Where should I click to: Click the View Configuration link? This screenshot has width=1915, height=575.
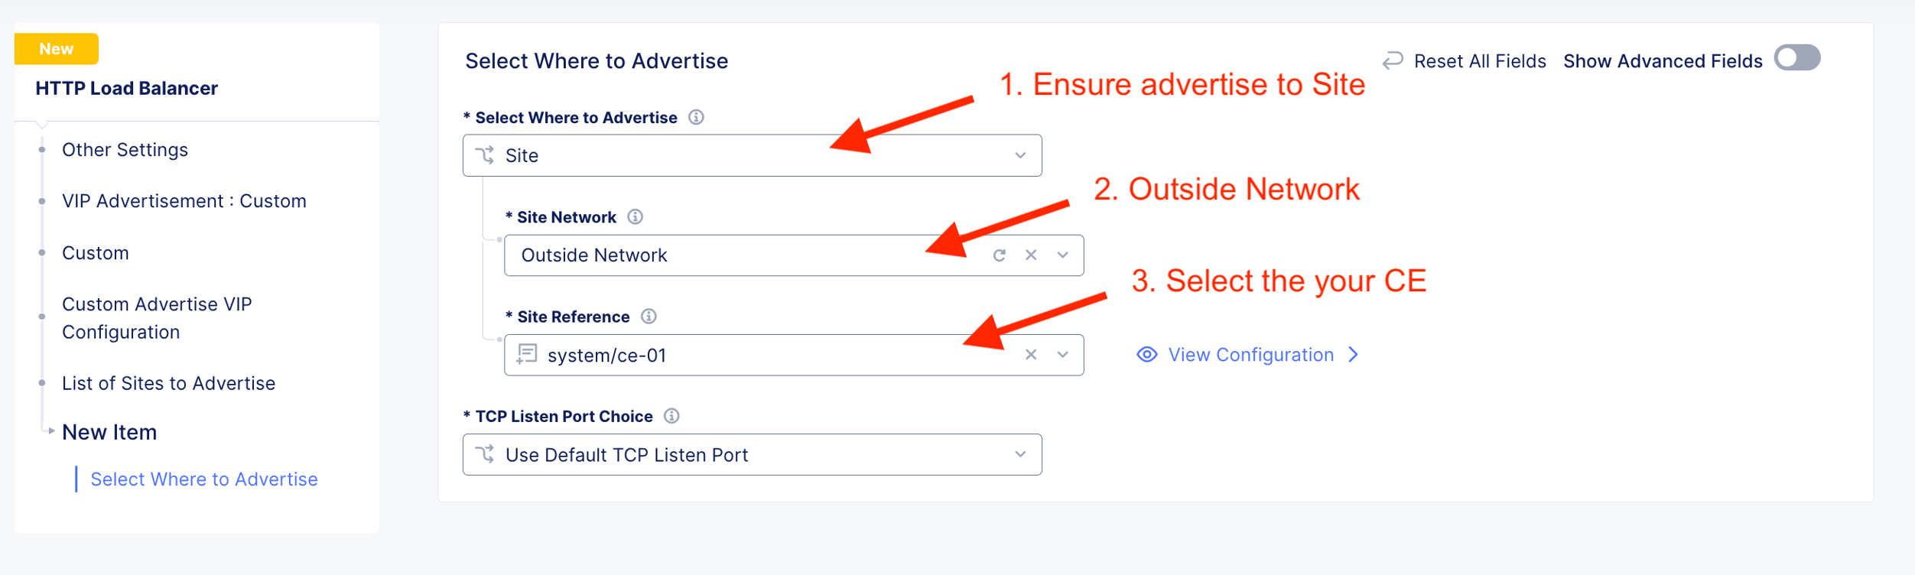click(1250, 355)
